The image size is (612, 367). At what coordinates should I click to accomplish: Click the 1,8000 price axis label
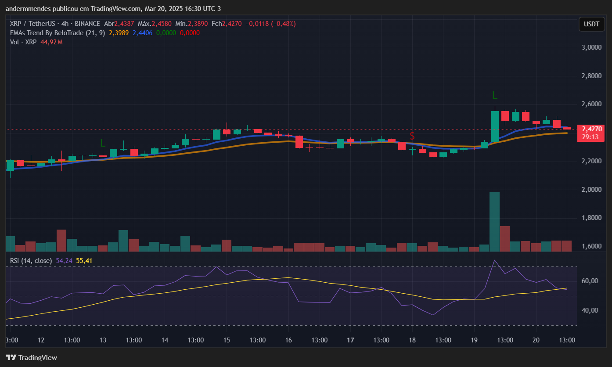click(x=591, y=218)
